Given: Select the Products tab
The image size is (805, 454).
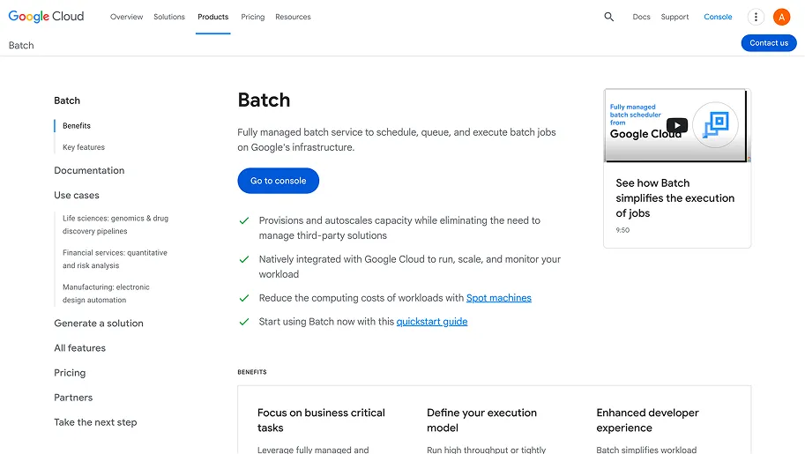Looking at the screenshot, I should [x=213, y=17].
